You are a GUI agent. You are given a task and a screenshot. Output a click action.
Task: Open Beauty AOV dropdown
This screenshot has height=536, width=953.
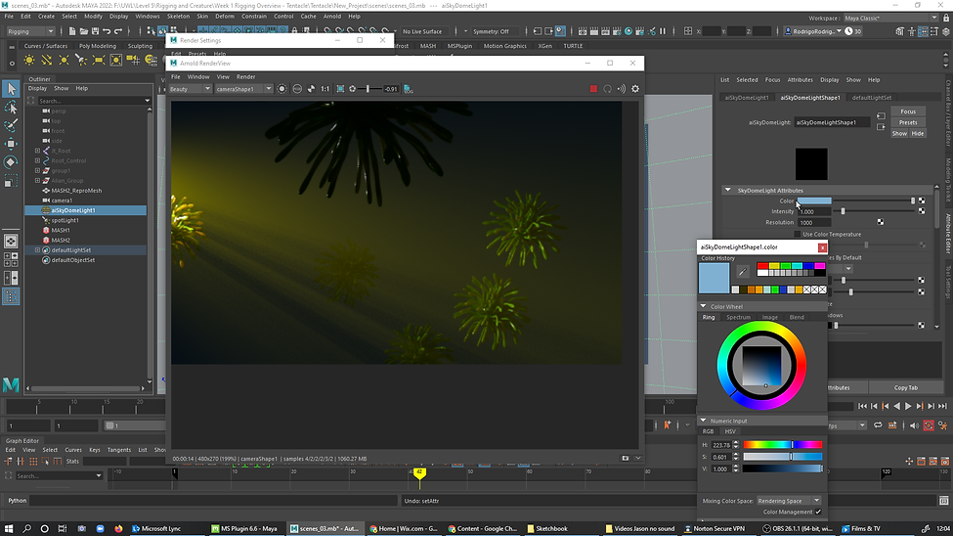190,89
